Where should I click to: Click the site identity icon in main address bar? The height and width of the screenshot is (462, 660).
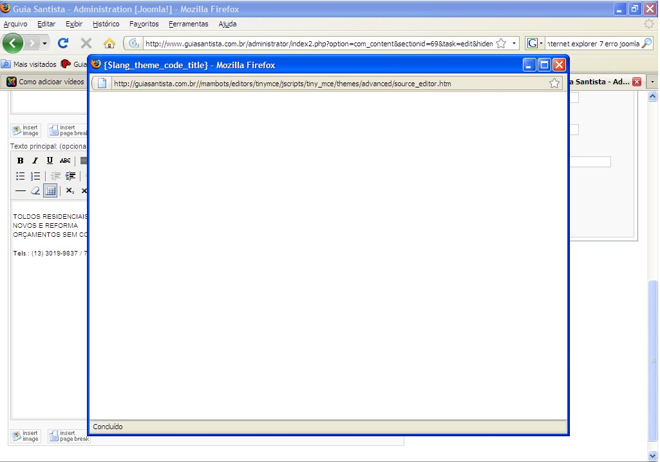(x=134, y=43)
